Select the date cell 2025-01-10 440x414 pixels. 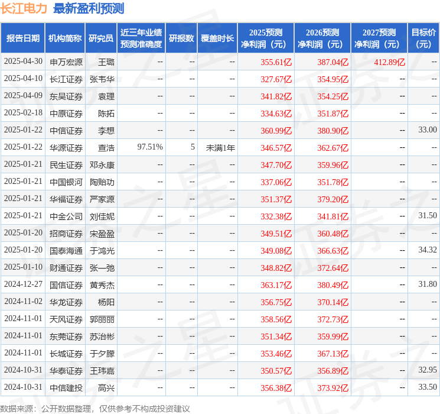click(x=23, y=267)
